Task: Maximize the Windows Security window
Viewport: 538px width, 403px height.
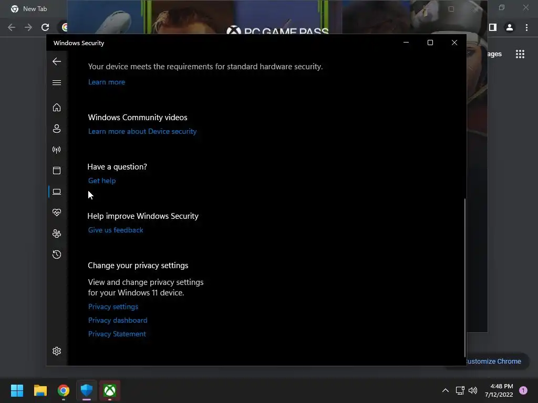Action: [x=430, y=43]
